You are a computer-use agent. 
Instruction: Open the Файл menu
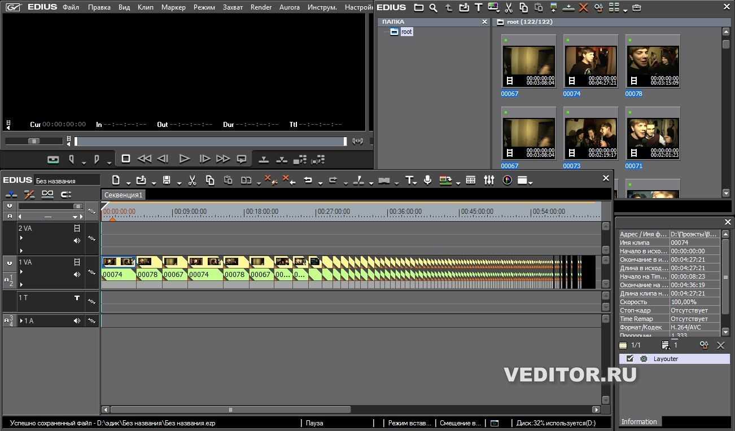[x=71, y=7]
